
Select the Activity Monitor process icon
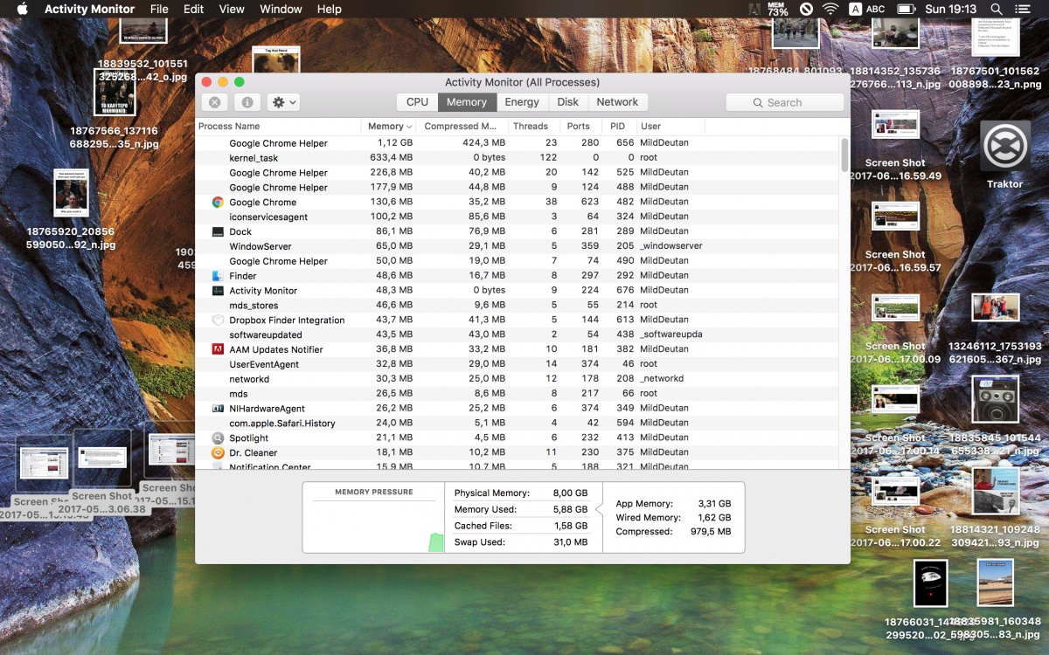point(218,291)
